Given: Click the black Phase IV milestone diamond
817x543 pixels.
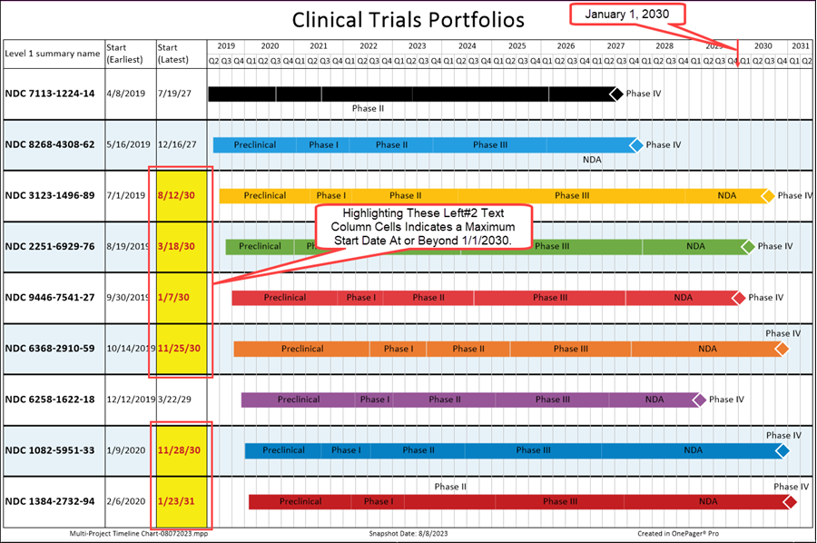Looking at the screenshot, I should 615,94.
